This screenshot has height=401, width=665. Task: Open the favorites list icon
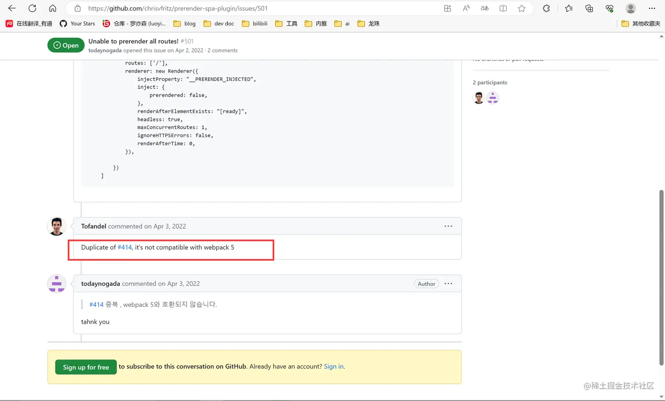pyautogui.click(x=569, y=8)
